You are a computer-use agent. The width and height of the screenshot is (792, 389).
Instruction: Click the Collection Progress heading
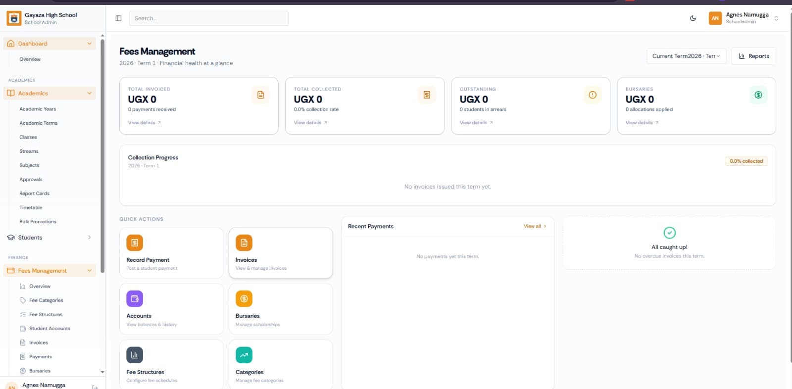click(153, 157)
